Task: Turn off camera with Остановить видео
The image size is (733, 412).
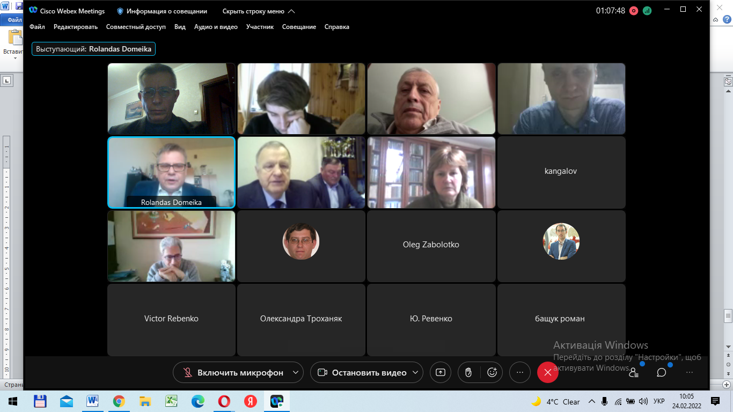Action: click(x=362, y=372)
